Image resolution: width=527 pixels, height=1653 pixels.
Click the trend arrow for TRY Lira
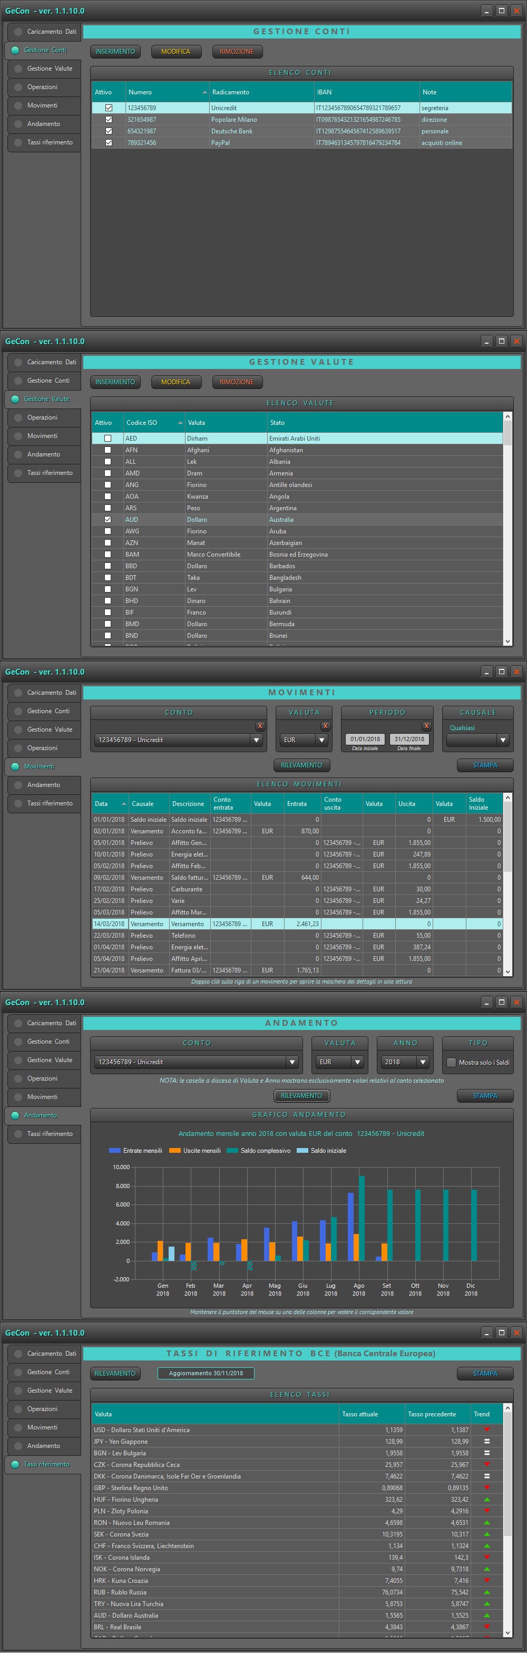(x=486, y=1603)
